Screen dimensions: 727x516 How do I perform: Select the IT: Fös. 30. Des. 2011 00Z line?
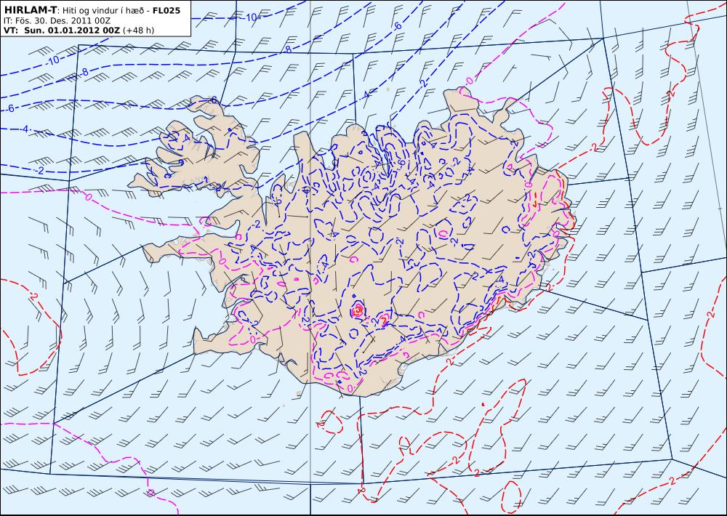point(57,20)
